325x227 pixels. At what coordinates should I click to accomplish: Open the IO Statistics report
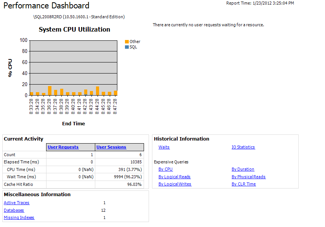click(x=243, y=147)
